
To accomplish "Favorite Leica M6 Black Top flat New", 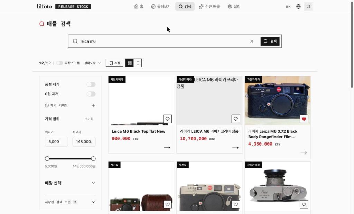I will [168, 119].
